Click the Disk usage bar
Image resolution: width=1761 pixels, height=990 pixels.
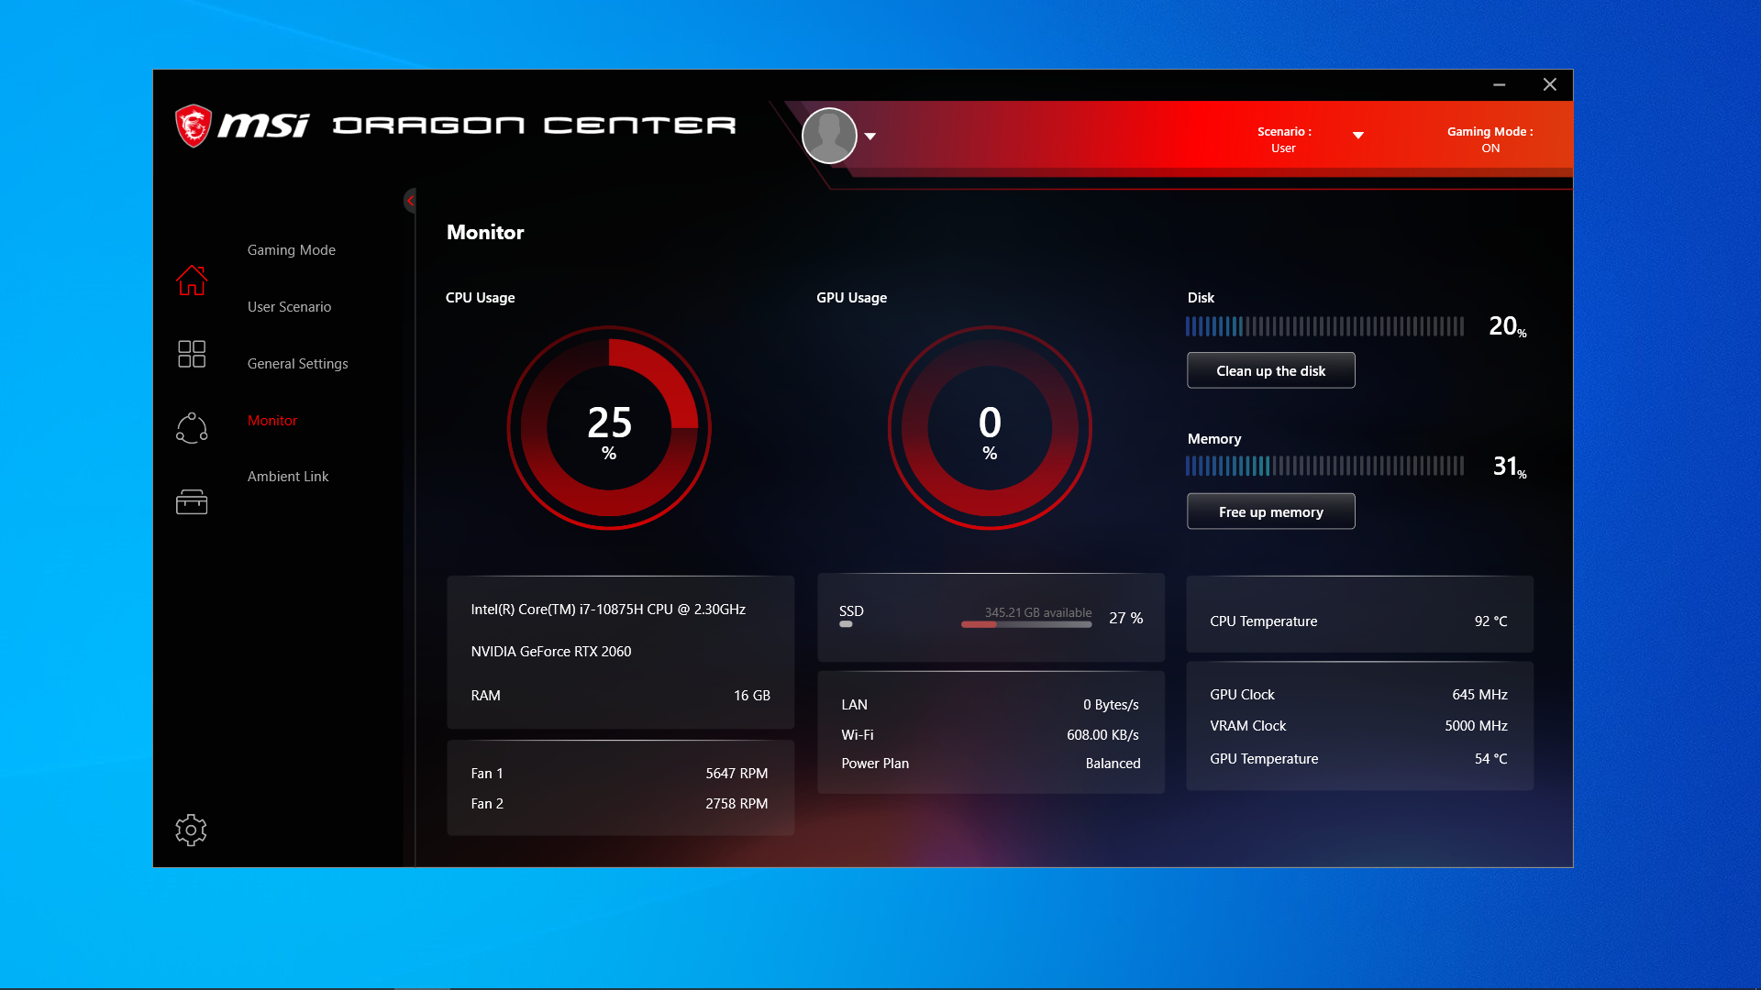coord(1324,326)
